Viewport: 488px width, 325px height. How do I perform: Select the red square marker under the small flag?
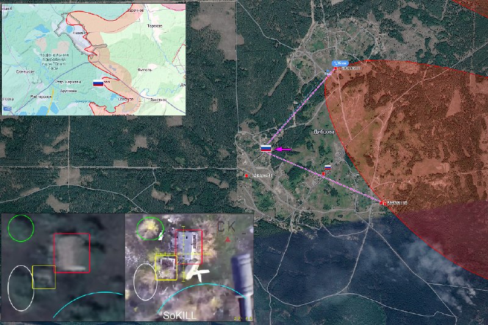pyautogui.click(x=323, y=174)
